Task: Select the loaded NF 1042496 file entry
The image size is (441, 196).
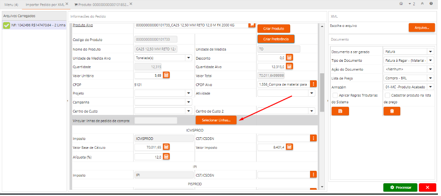Action: coord(34,26)
